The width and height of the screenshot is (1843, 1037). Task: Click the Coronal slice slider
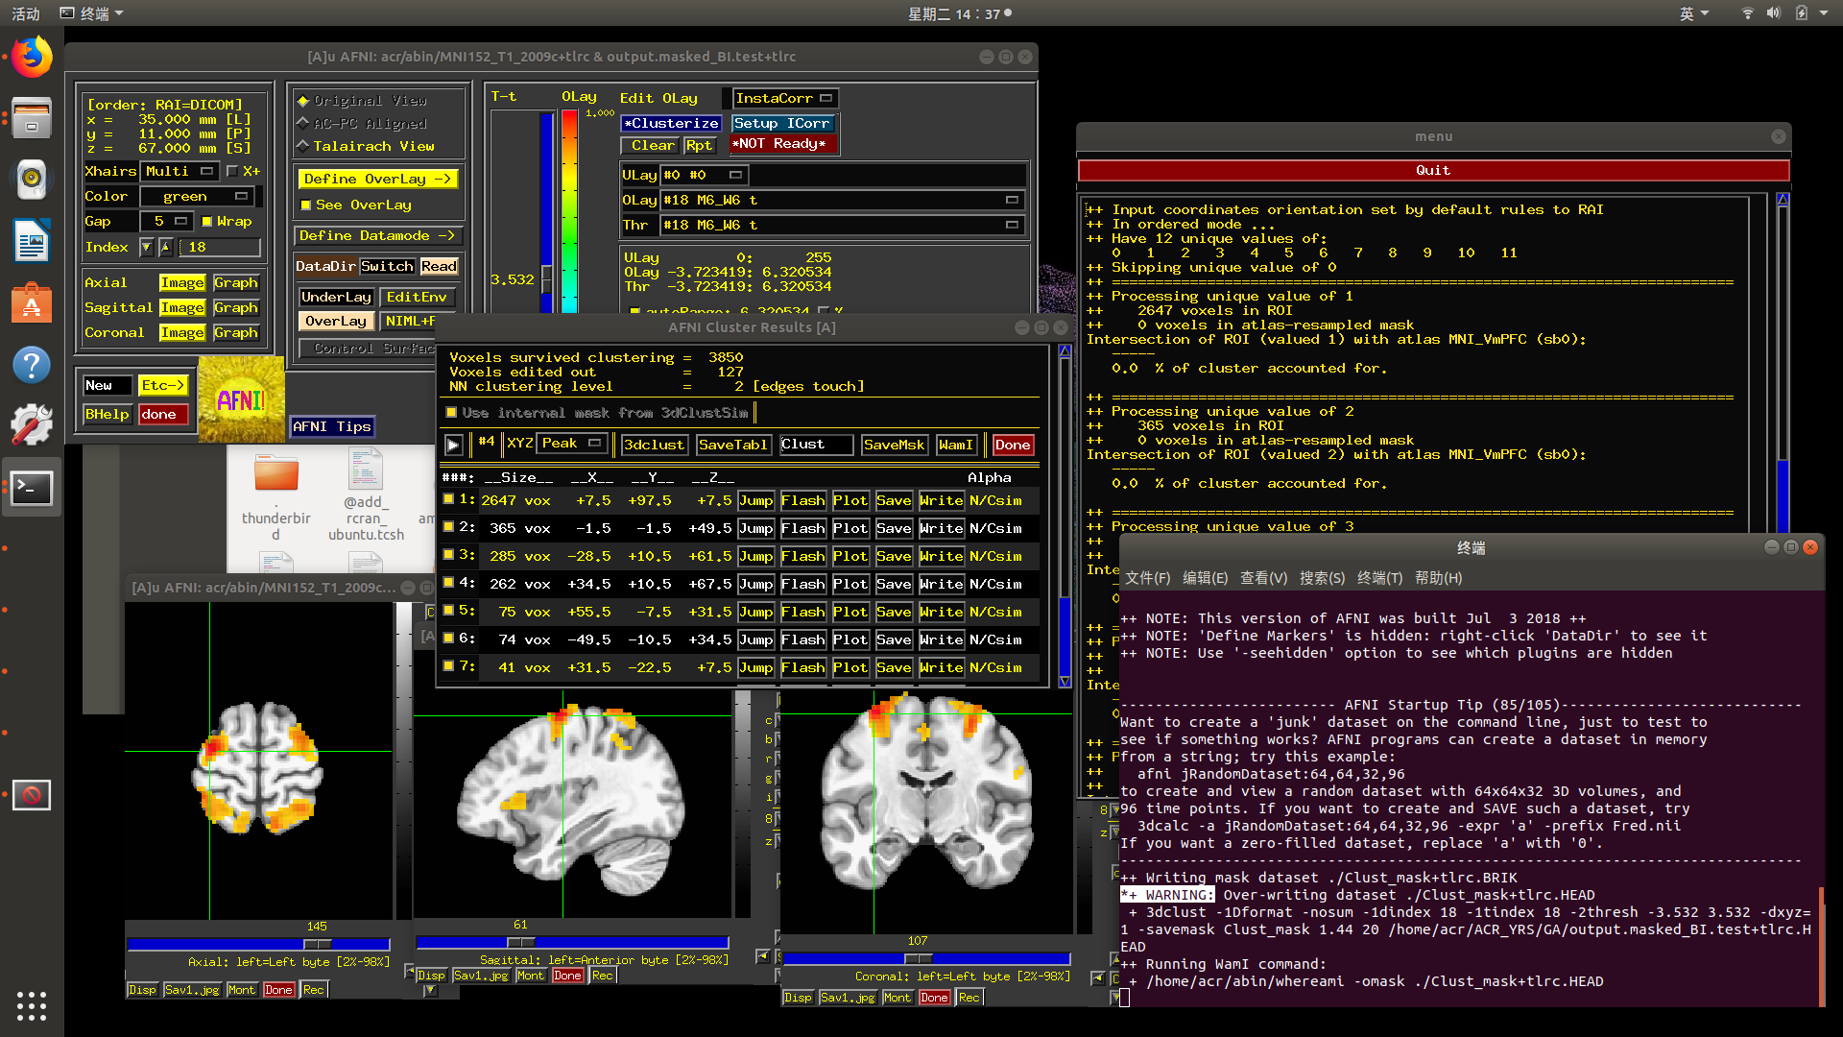tap(927, 959)
